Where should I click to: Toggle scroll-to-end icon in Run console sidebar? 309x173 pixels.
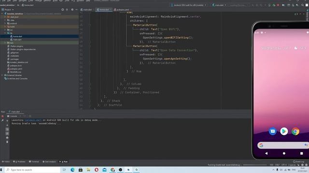point(7,134)
